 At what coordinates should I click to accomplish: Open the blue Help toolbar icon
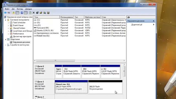coord(22,13)
